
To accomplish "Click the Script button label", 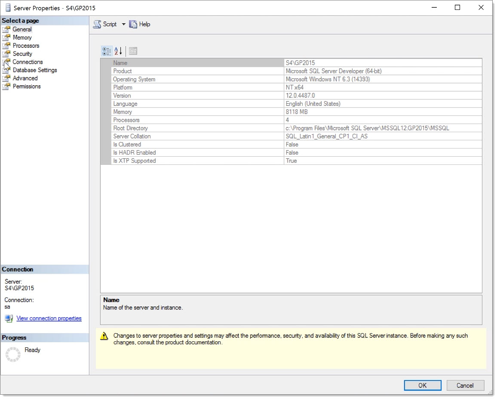I will pyautogui.click(x=110, y=24).
